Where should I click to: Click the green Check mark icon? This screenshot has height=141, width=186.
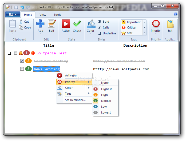[77, 23]
